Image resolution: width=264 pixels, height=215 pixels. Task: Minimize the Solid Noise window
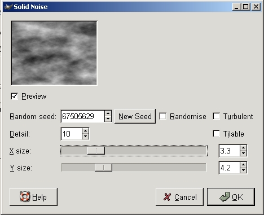236,7
